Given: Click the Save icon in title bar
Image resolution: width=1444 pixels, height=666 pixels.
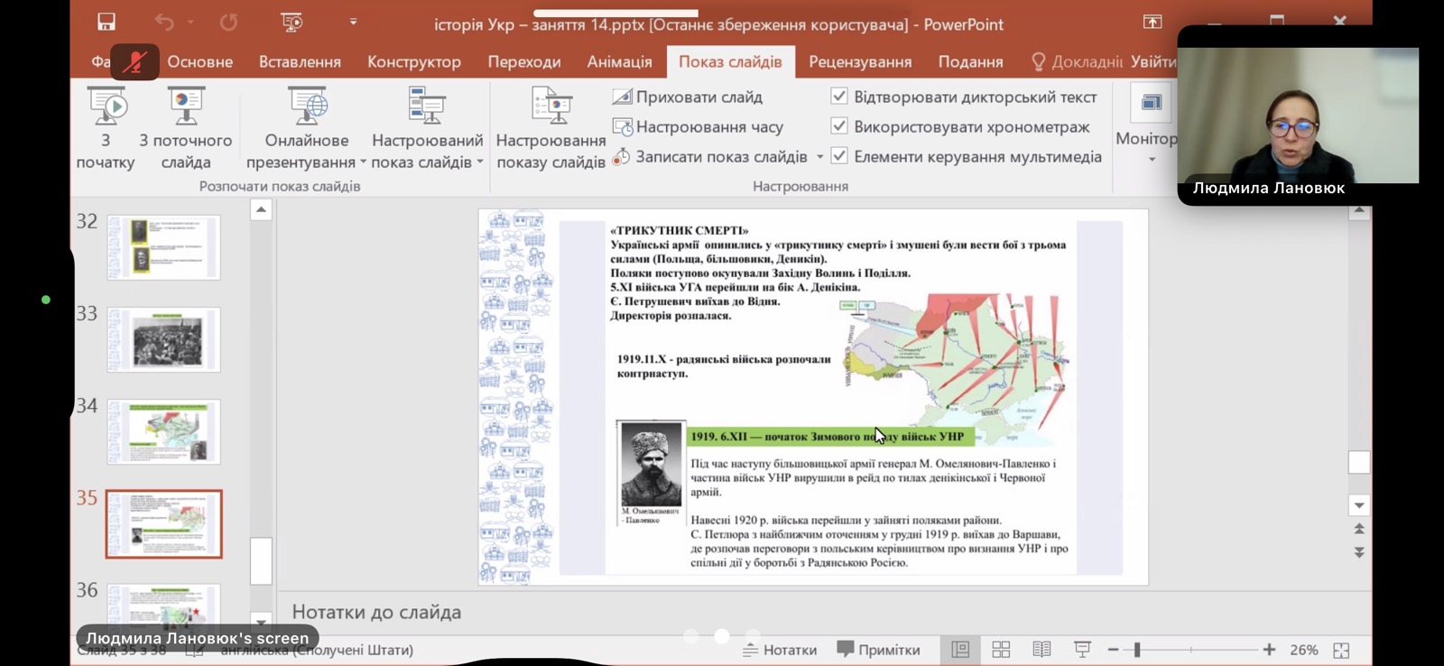Looking at the screenshot, I should coord(106,22).
